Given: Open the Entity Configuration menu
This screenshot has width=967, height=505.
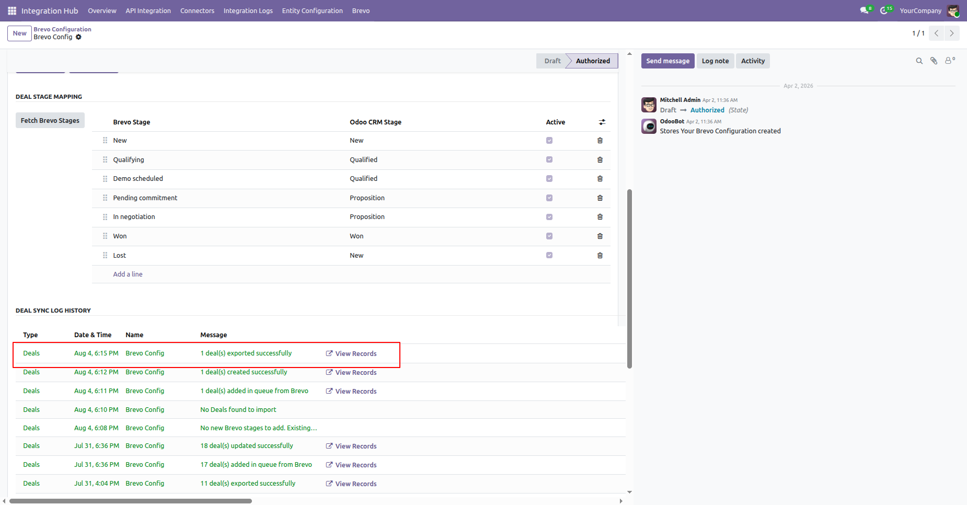Looking at the screenshot, I should click(312, 10).
